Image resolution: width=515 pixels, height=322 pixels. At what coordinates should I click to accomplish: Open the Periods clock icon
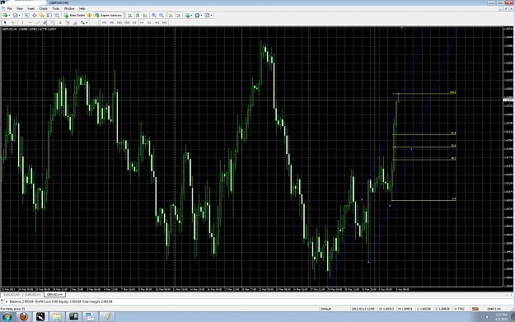[x=197, y=15]
